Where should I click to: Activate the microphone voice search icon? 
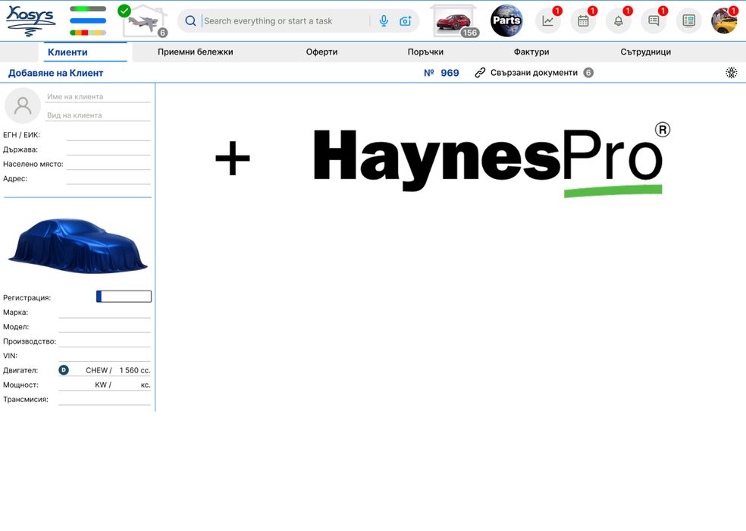pos(384,21)
